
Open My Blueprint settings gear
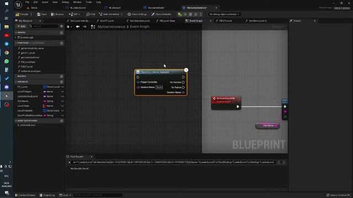61,26
